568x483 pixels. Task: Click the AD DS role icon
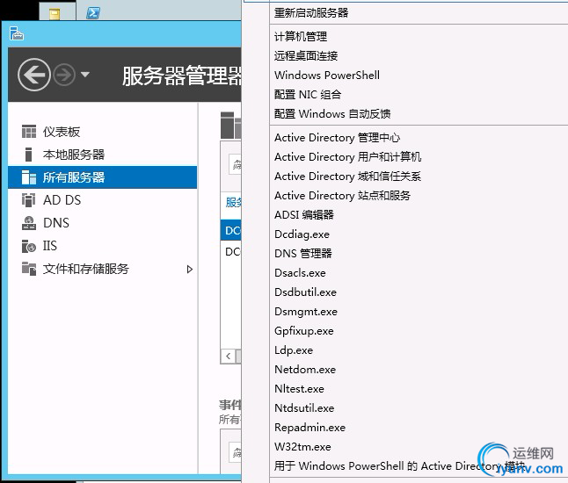(x=29, y=199)
